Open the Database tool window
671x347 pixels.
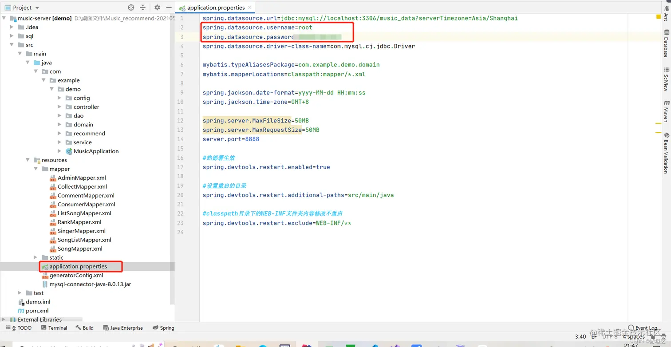point(666,43)
